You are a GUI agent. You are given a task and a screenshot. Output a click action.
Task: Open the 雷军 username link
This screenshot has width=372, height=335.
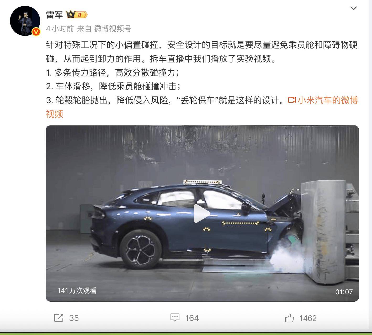coord(54,14)
